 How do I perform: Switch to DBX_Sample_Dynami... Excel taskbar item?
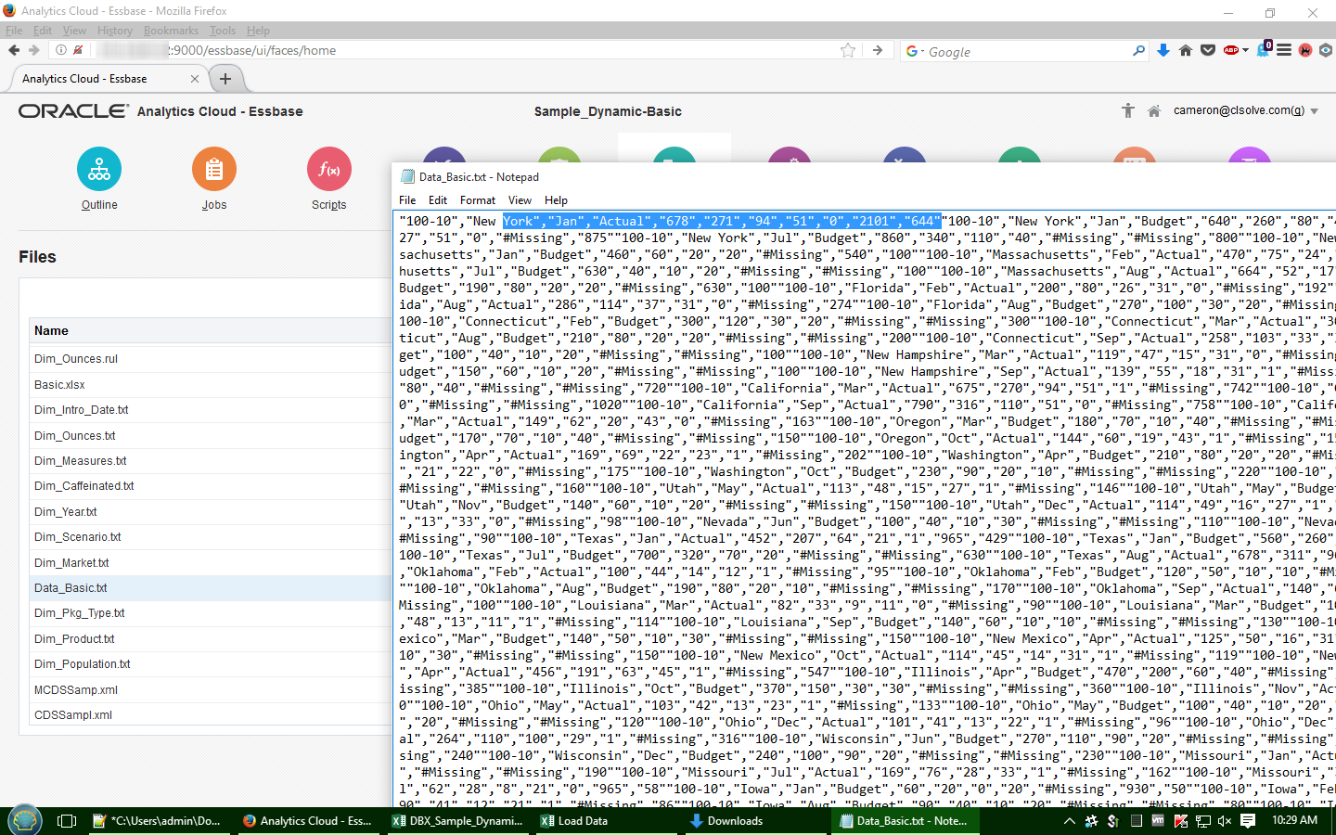[456, 821]
